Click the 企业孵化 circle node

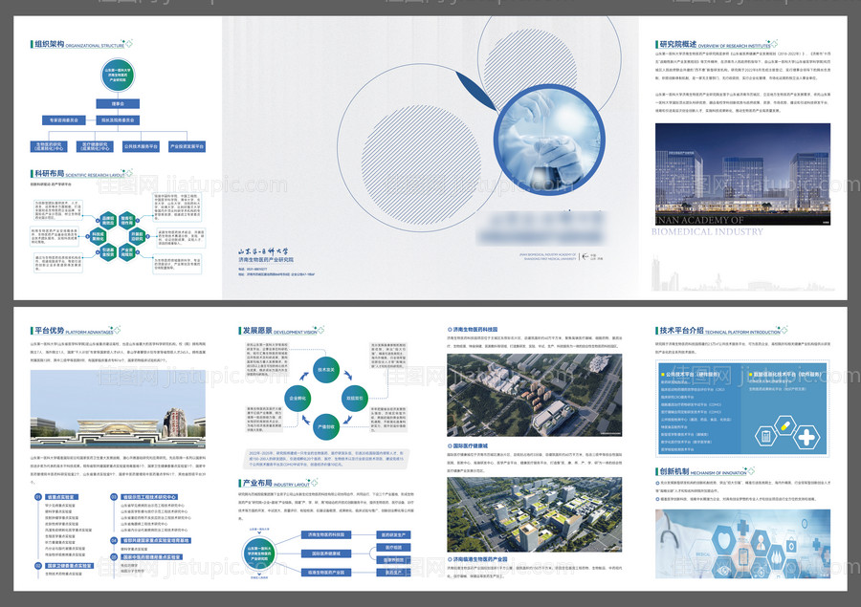pos(297,396)
